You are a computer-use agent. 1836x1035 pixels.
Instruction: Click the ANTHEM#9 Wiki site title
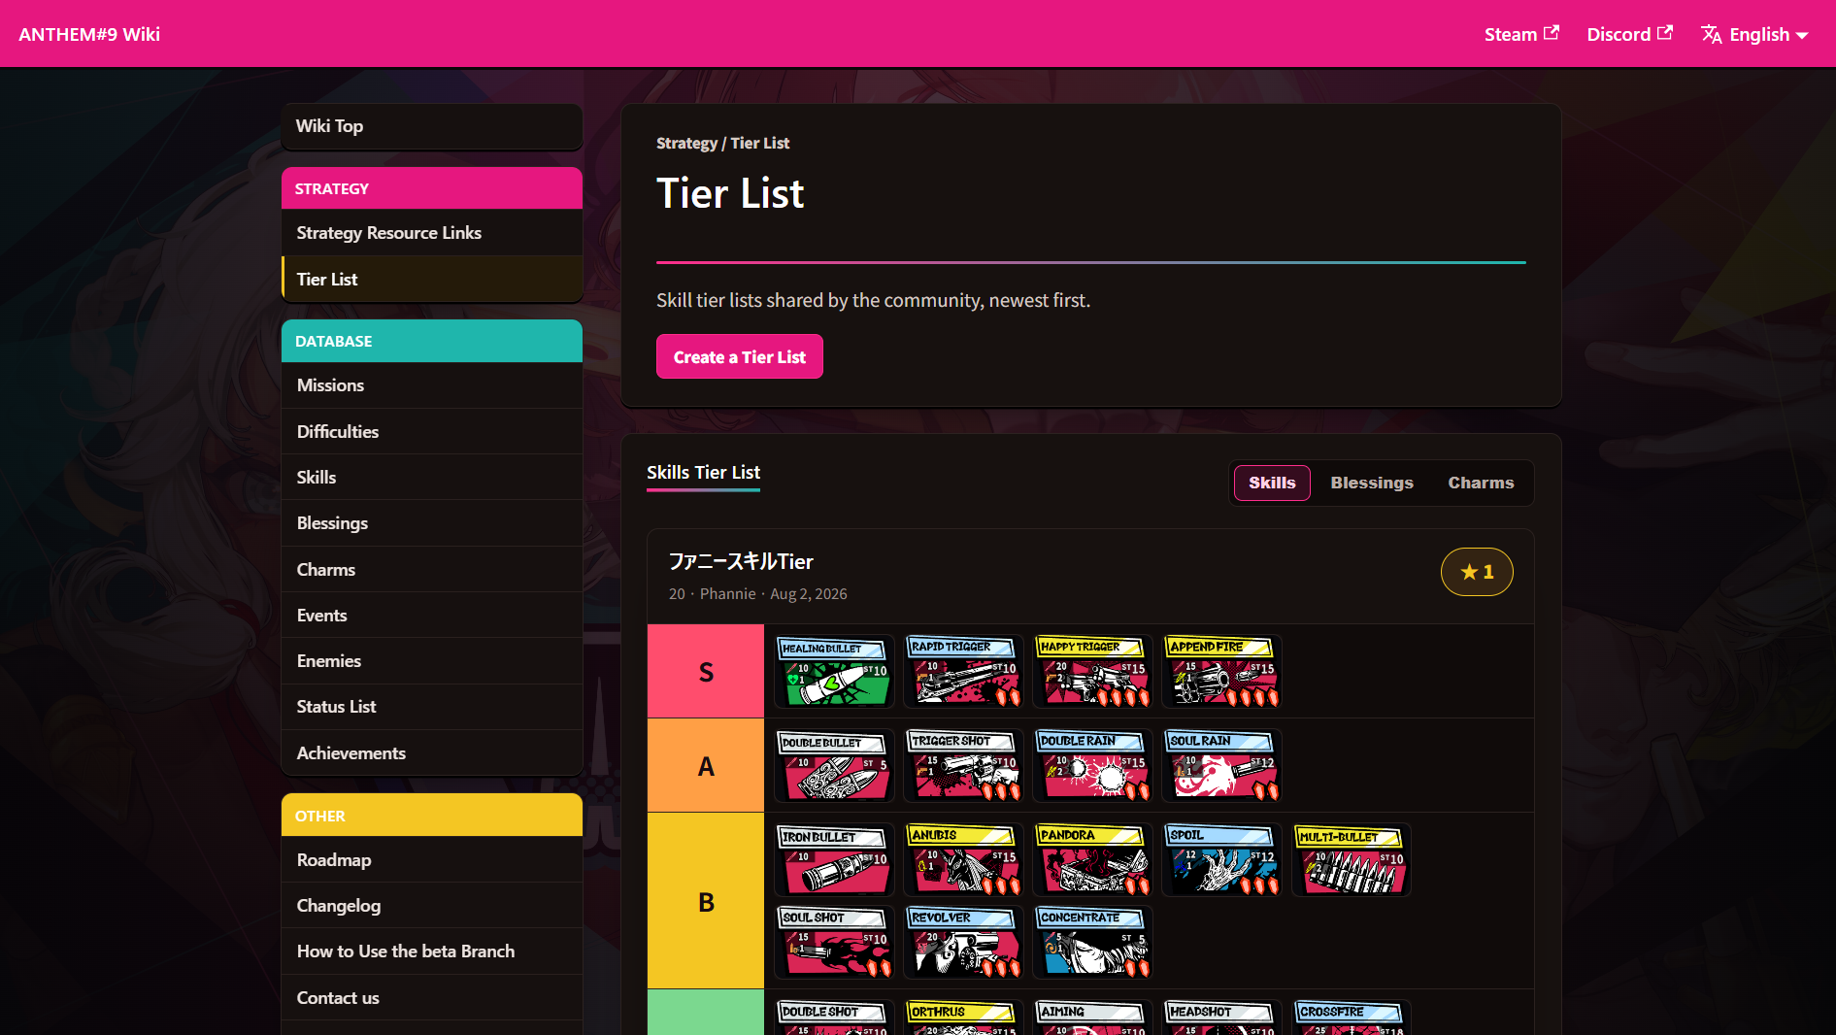click(x=89, y=34)
